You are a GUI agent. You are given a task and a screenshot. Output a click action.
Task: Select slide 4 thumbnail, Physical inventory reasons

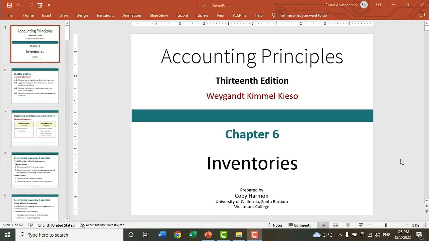pos(35,170)
